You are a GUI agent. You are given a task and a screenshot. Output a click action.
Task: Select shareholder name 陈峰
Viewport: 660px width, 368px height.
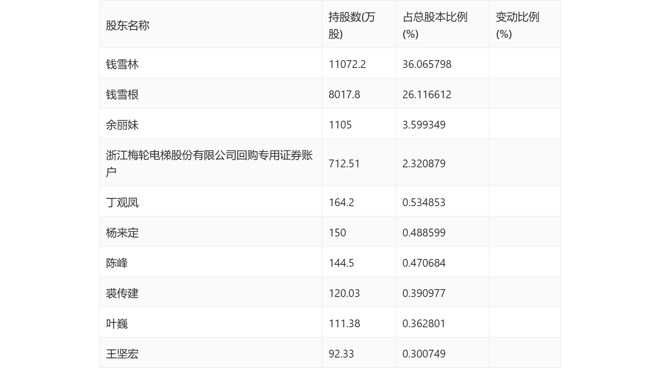tap(117, 263)
